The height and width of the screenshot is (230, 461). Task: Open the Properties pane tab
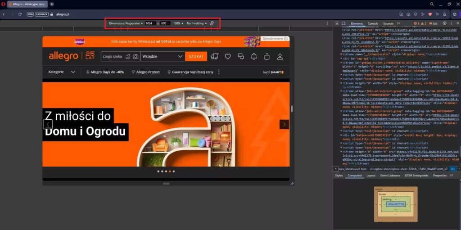point(440,175)
